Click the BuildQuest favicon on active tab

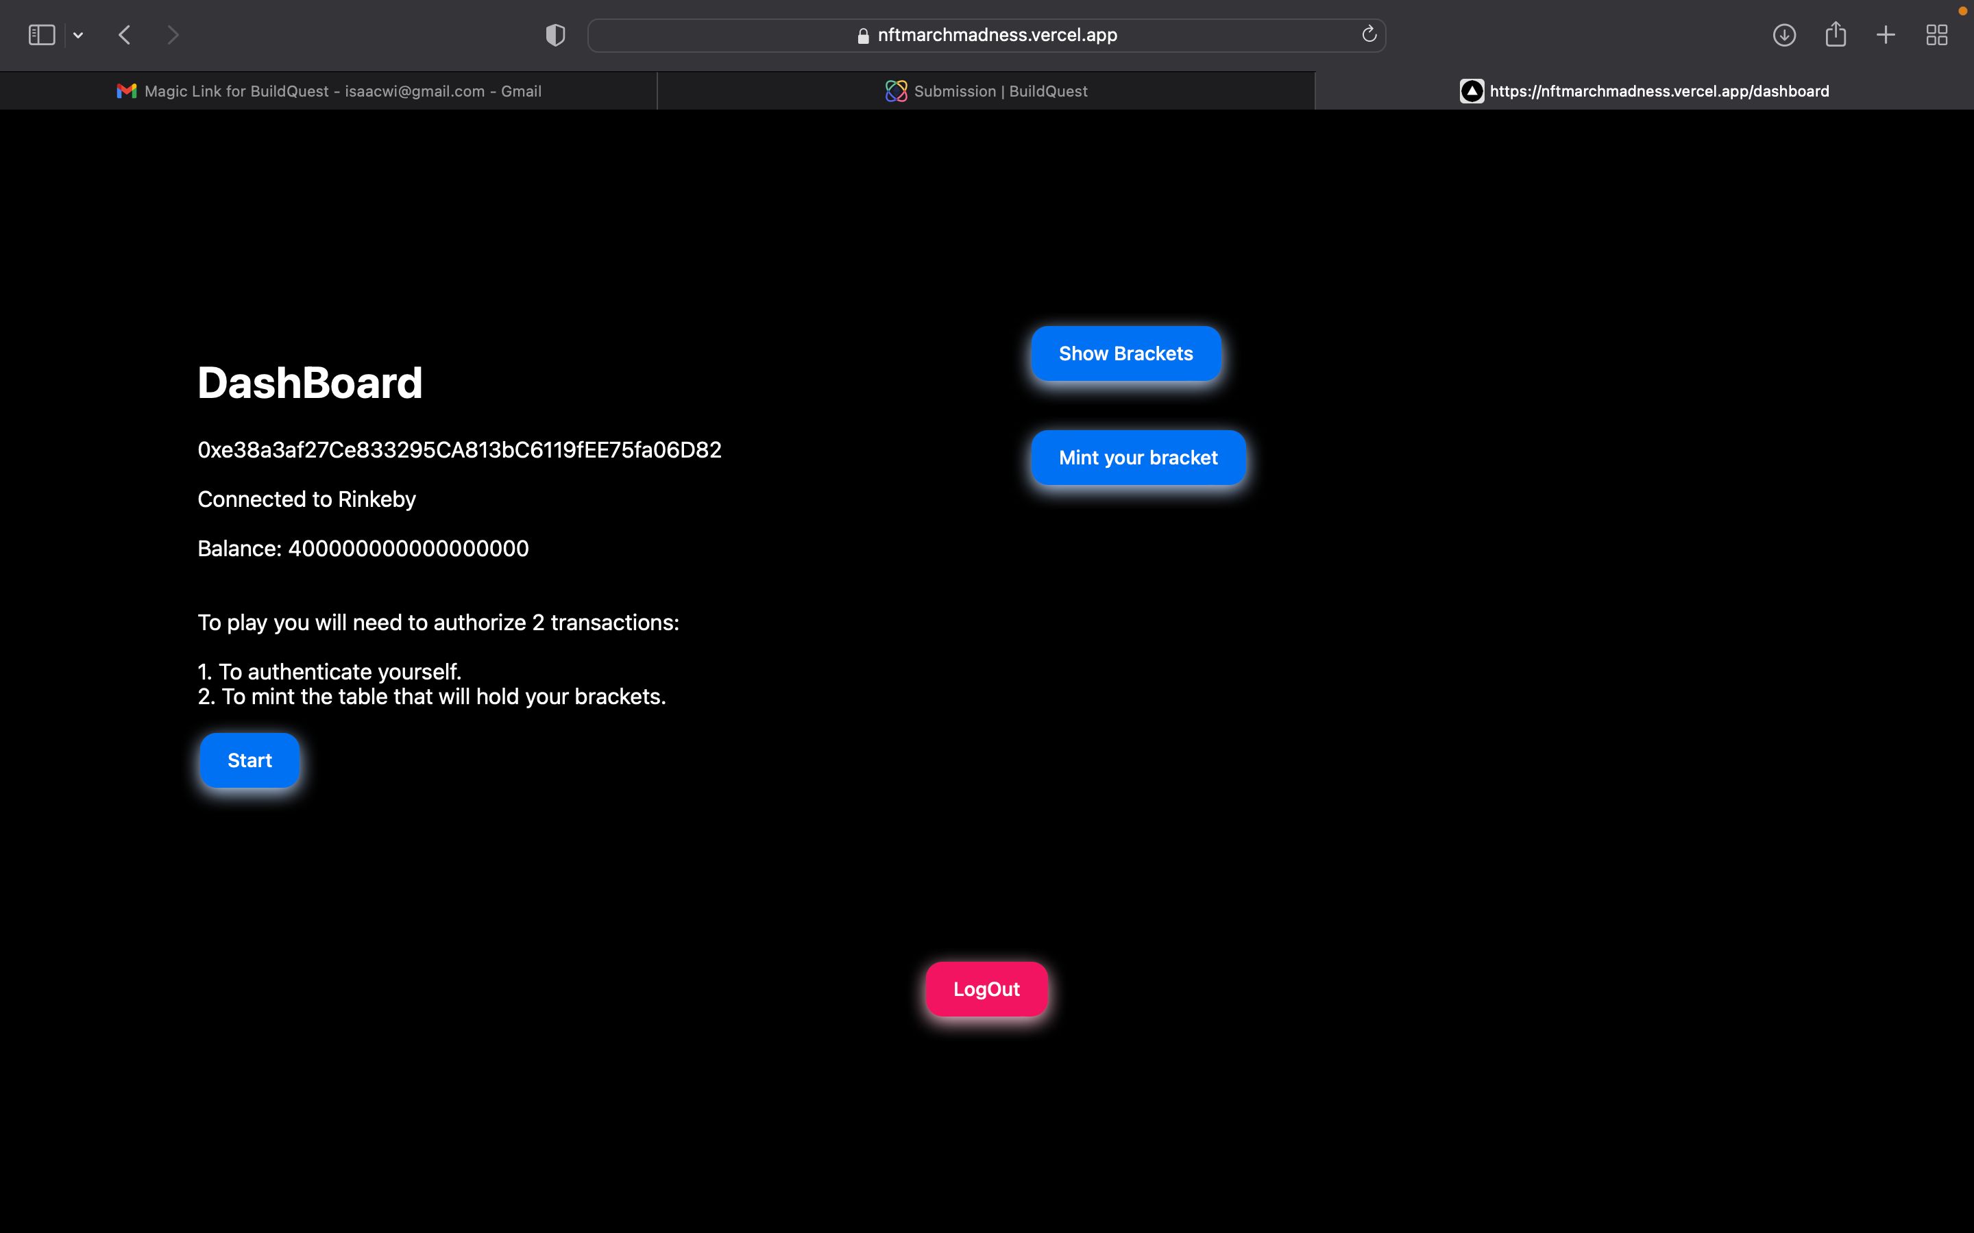[x=894, y=91]
